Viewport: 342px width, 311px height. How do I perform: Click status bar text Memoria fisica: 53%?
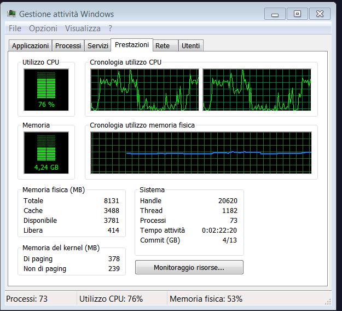(206, 299)
